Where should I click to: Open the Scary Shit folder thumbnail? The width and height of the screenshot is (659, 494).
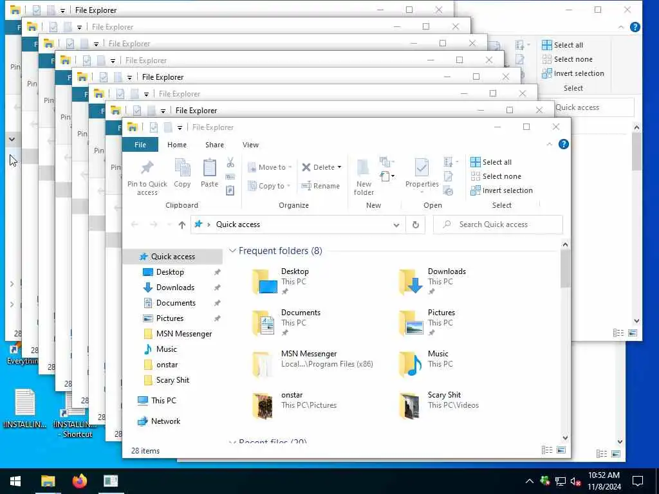[x=410, y=406]
